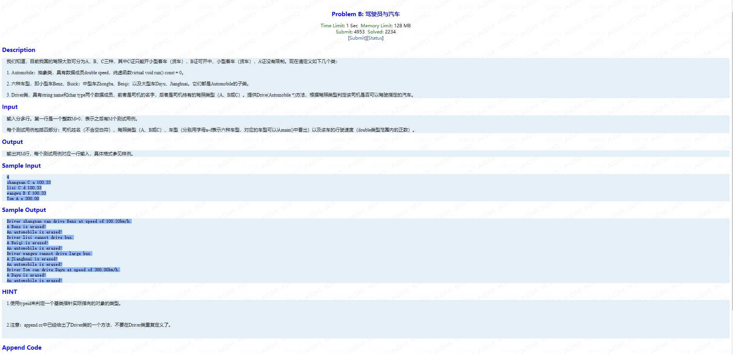Click sample input line 'wangwu B f 100.33'
733x355 pixels.
click(26, 193)
